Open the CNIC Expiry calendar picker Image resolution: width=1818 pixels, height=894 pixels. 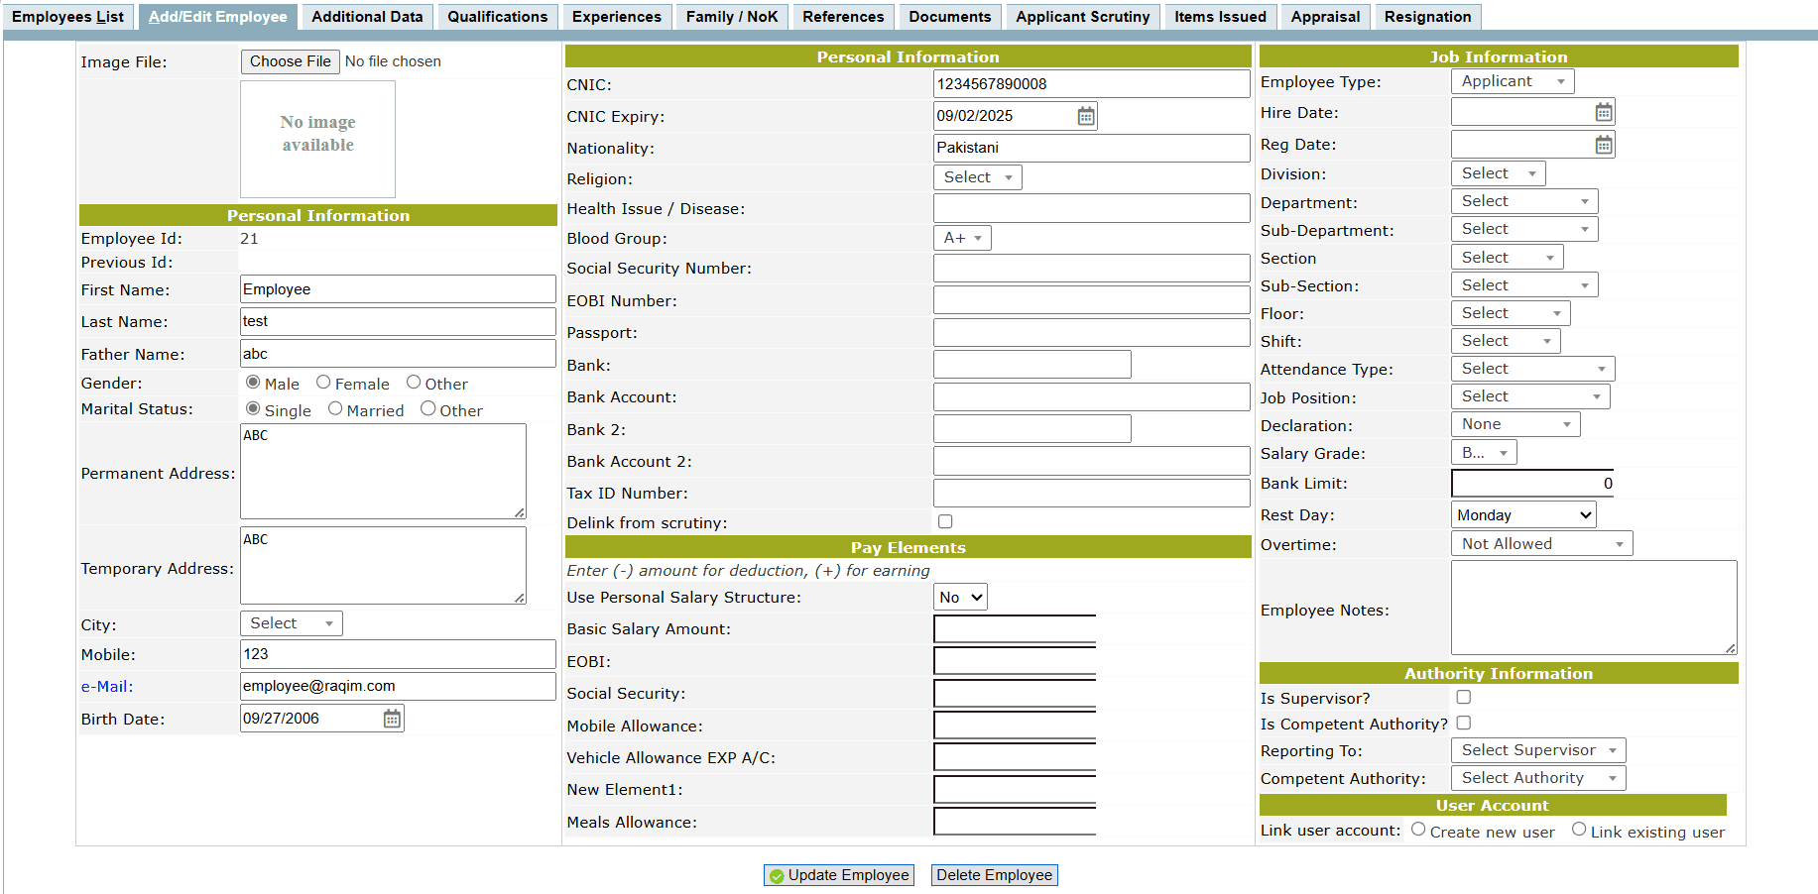pos(1086,116)
